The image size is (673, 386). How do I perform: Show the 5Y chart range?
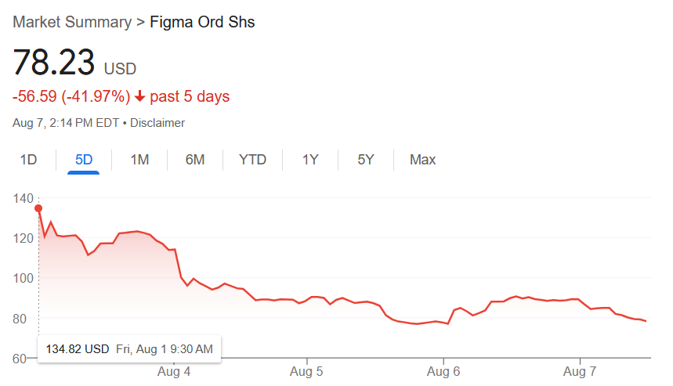[366, 160]
